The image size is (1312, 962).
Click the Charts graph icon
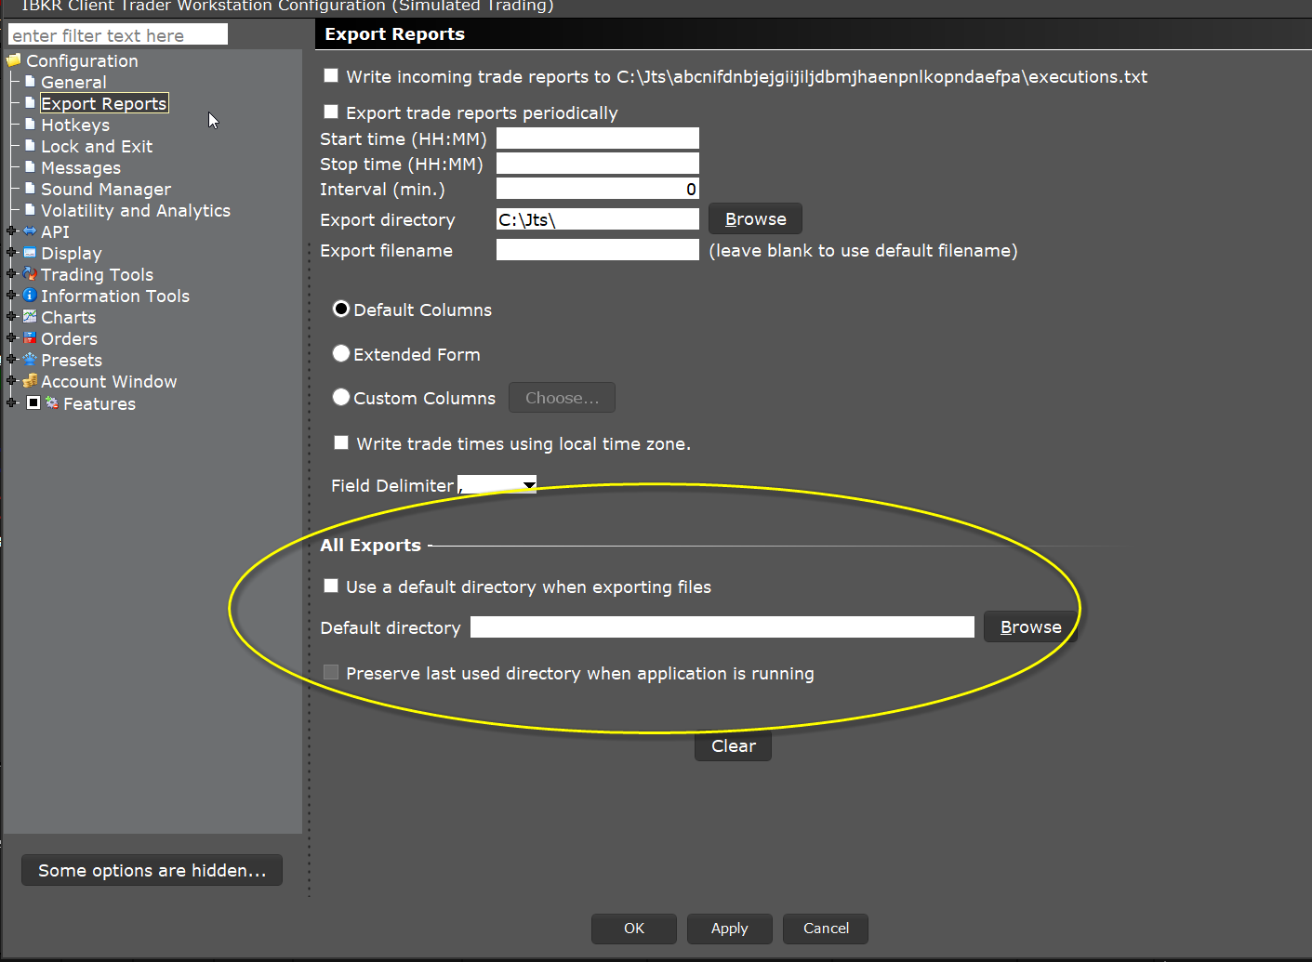coord(29,317)
